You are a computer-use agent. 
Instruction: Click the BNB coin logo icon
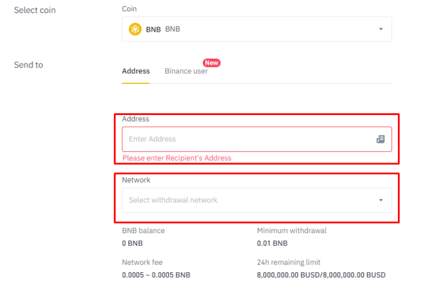[135, 29]
